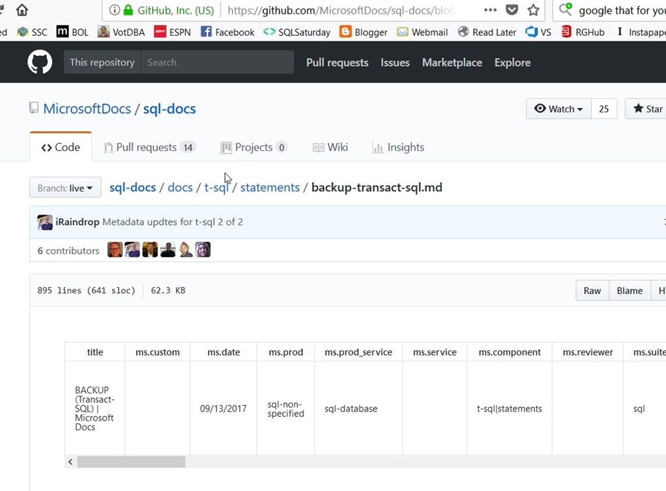Open the page actions three-dots menu

pos(490,10)
